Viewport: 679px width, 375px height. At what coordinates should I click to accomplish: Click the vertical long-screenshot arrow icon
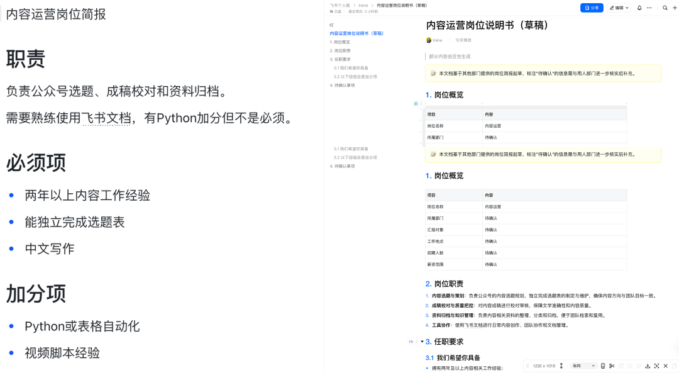pyautogui.click(x=561, y=366)
